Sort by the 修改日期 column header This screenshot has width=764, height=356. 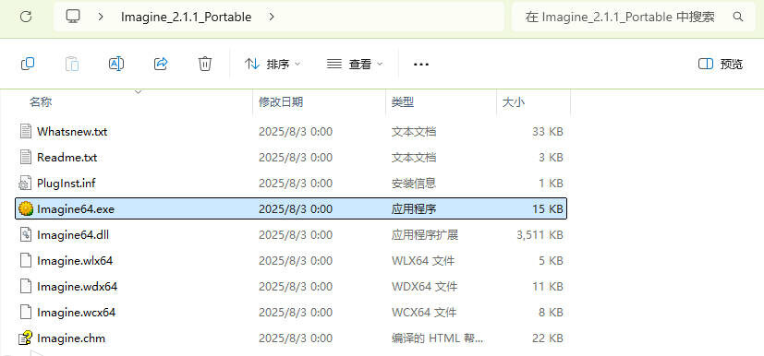coord(281,102)
